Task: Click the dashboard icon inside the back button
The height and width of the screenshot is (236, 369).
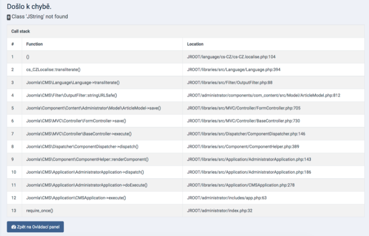Action: (x=14, y=227)
